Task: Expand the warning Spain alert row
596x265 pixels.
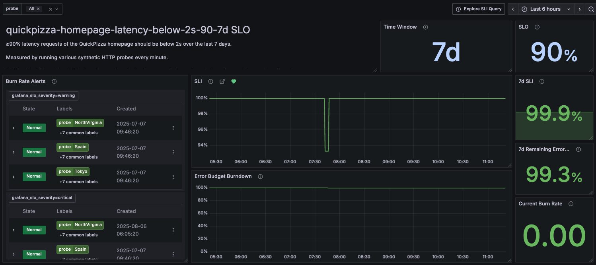Action: [14, 152]
